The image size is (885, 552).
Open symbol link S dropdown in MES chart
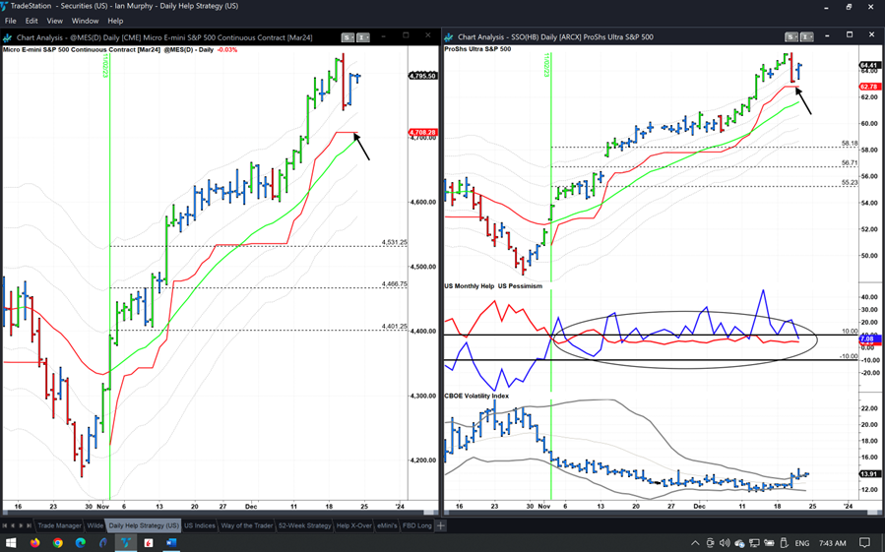pos(348,37)
